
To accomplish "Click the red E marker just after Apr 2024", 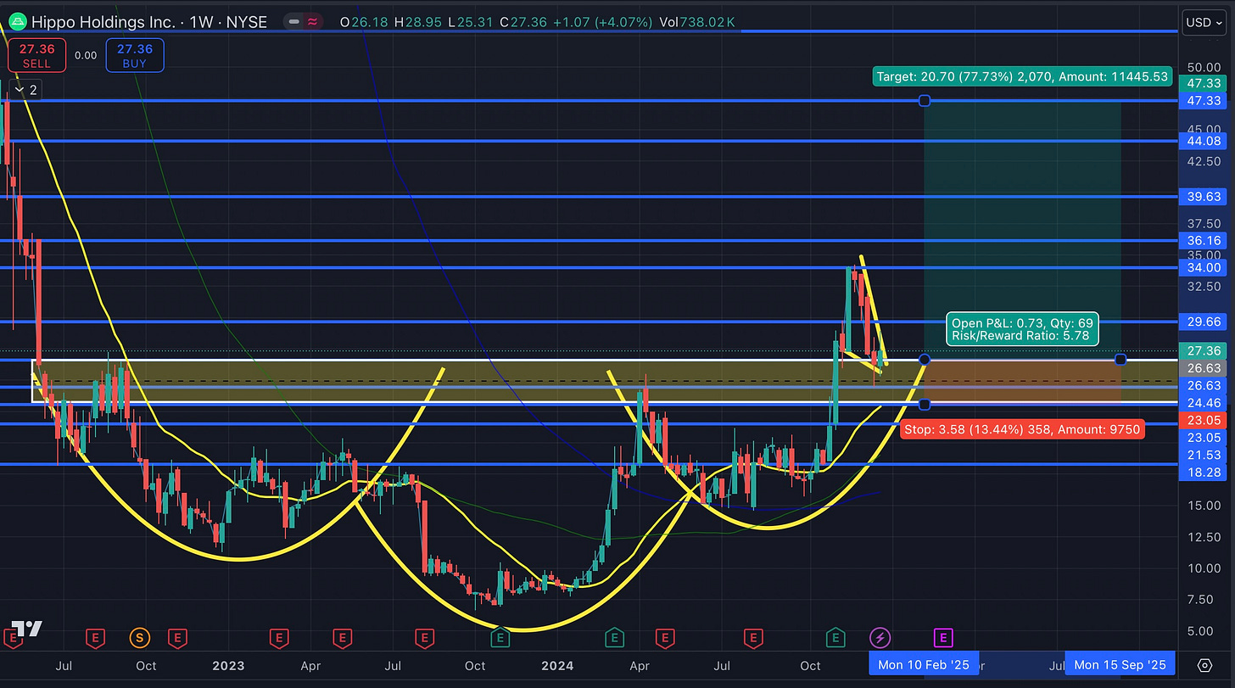I will point(666,636).
